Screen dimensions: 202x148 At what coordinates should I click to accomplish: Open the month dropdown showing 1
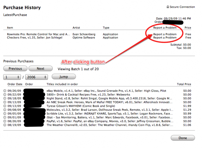pos(12,77)
